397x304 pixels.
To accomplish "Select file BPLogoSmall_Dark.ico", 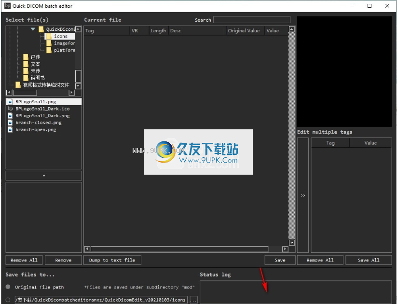I will coord(43,109).
